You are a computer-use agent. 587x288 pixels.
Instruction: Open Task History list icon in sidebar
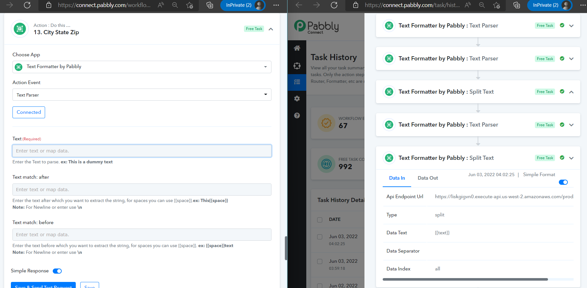point(297,82)
